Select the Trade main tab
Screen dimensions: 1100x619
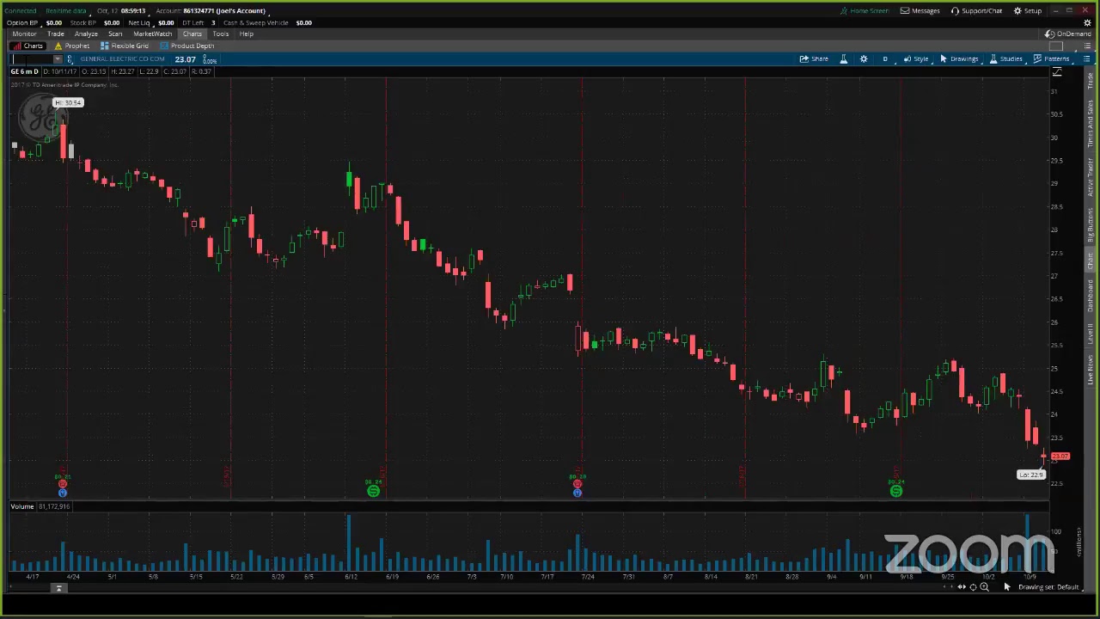pyautogui.click(x=55, y=34)
